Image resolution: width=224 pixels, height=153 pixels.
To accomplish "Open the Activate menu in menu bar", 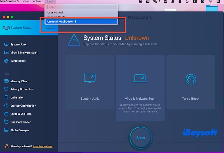I will [38, 1].
